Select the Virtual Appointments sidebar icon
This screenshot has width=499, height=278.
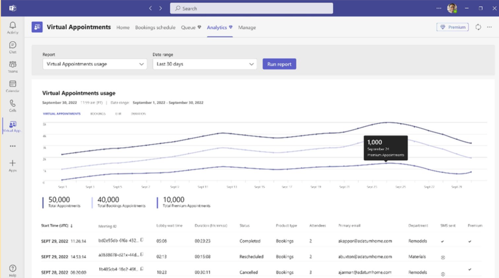(13, 126)
